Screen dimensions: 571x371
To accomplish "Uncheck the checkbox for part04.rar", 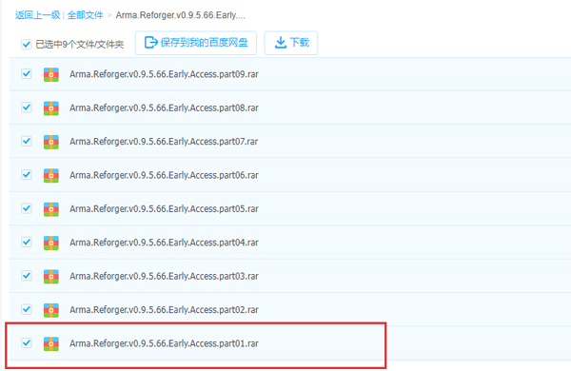I will 27,242.
